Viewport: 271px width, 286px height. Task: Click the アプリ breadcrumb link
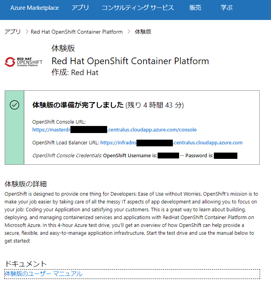tap(13, 32)
